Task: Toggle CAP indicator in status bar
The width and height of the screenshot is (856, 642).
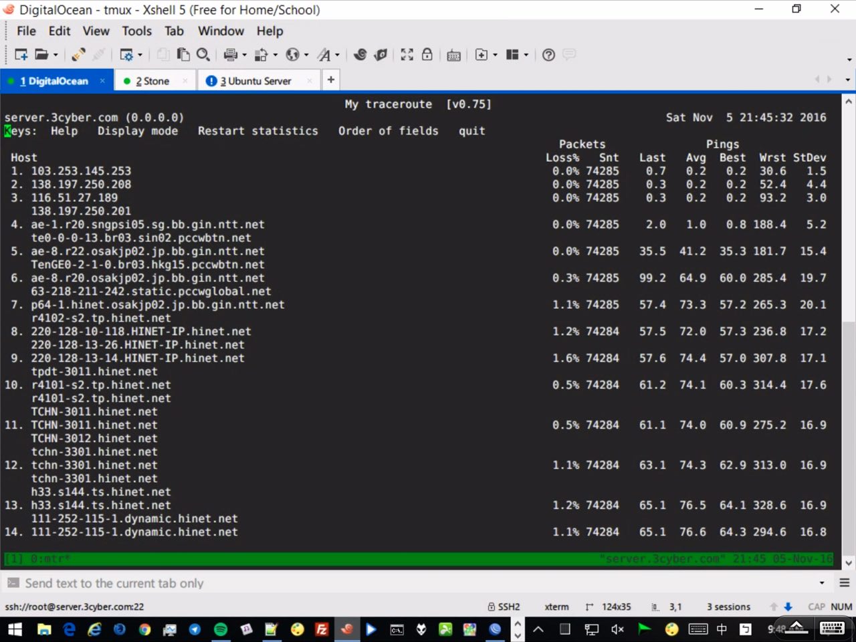Action: pyautogui.click(x=816, y=607)
